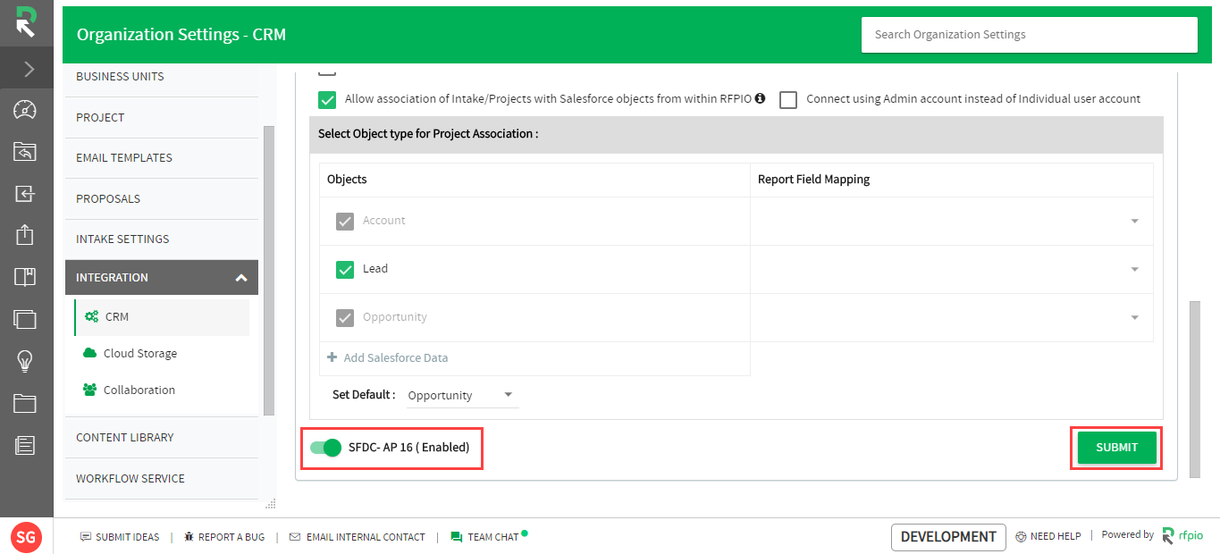This screenshot has width=1220, height=554.
Task: Click the import arrow-into-box icon
Action: [x=25, y=194]
